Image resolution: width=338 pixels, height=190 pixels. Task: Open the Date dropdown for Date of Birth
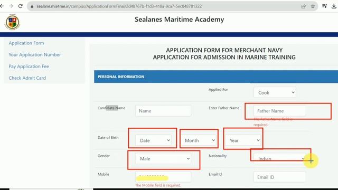(153, 140)
